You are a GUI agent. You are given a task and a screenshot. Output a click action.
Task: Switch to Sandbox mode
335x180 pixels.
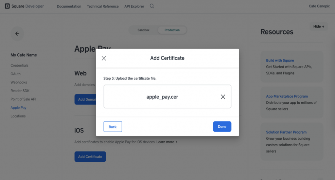click(143, 30)
